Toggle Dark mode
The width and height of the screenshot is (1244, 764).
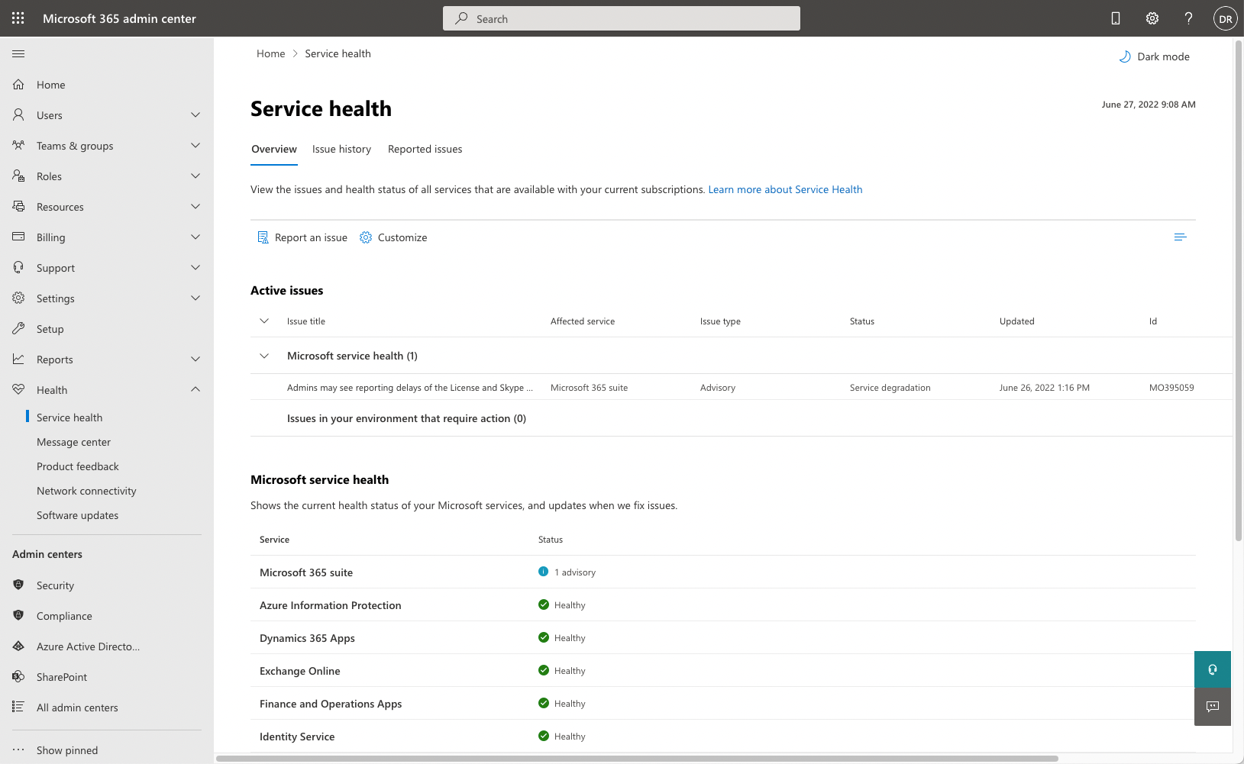pos(1154,56)
